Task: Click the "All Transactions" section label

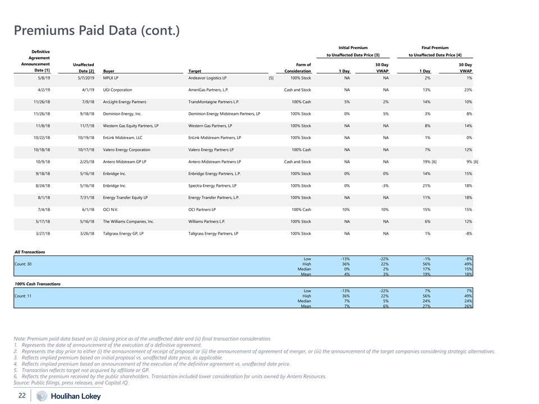Action: coord(30,252)
